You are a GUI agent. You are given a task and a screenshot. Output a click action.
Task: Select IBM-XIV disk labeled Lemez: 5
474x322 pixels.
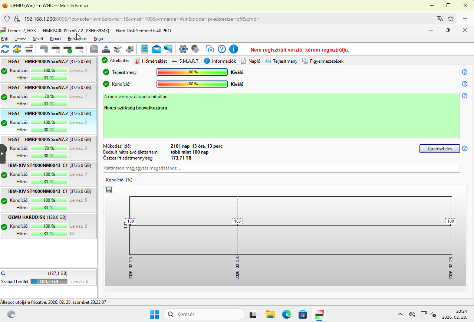(x=48, y=200)
